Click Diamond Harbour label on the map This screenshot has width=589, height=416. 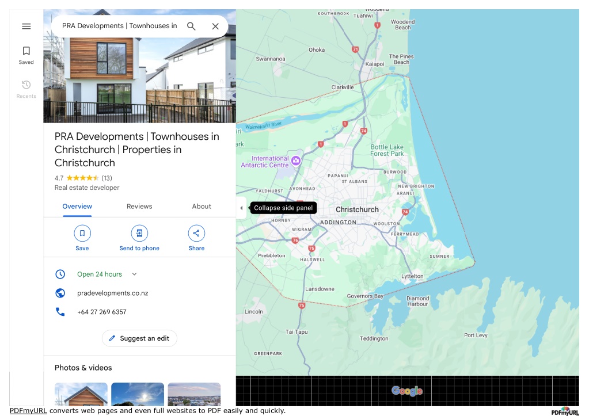point(417,301)
